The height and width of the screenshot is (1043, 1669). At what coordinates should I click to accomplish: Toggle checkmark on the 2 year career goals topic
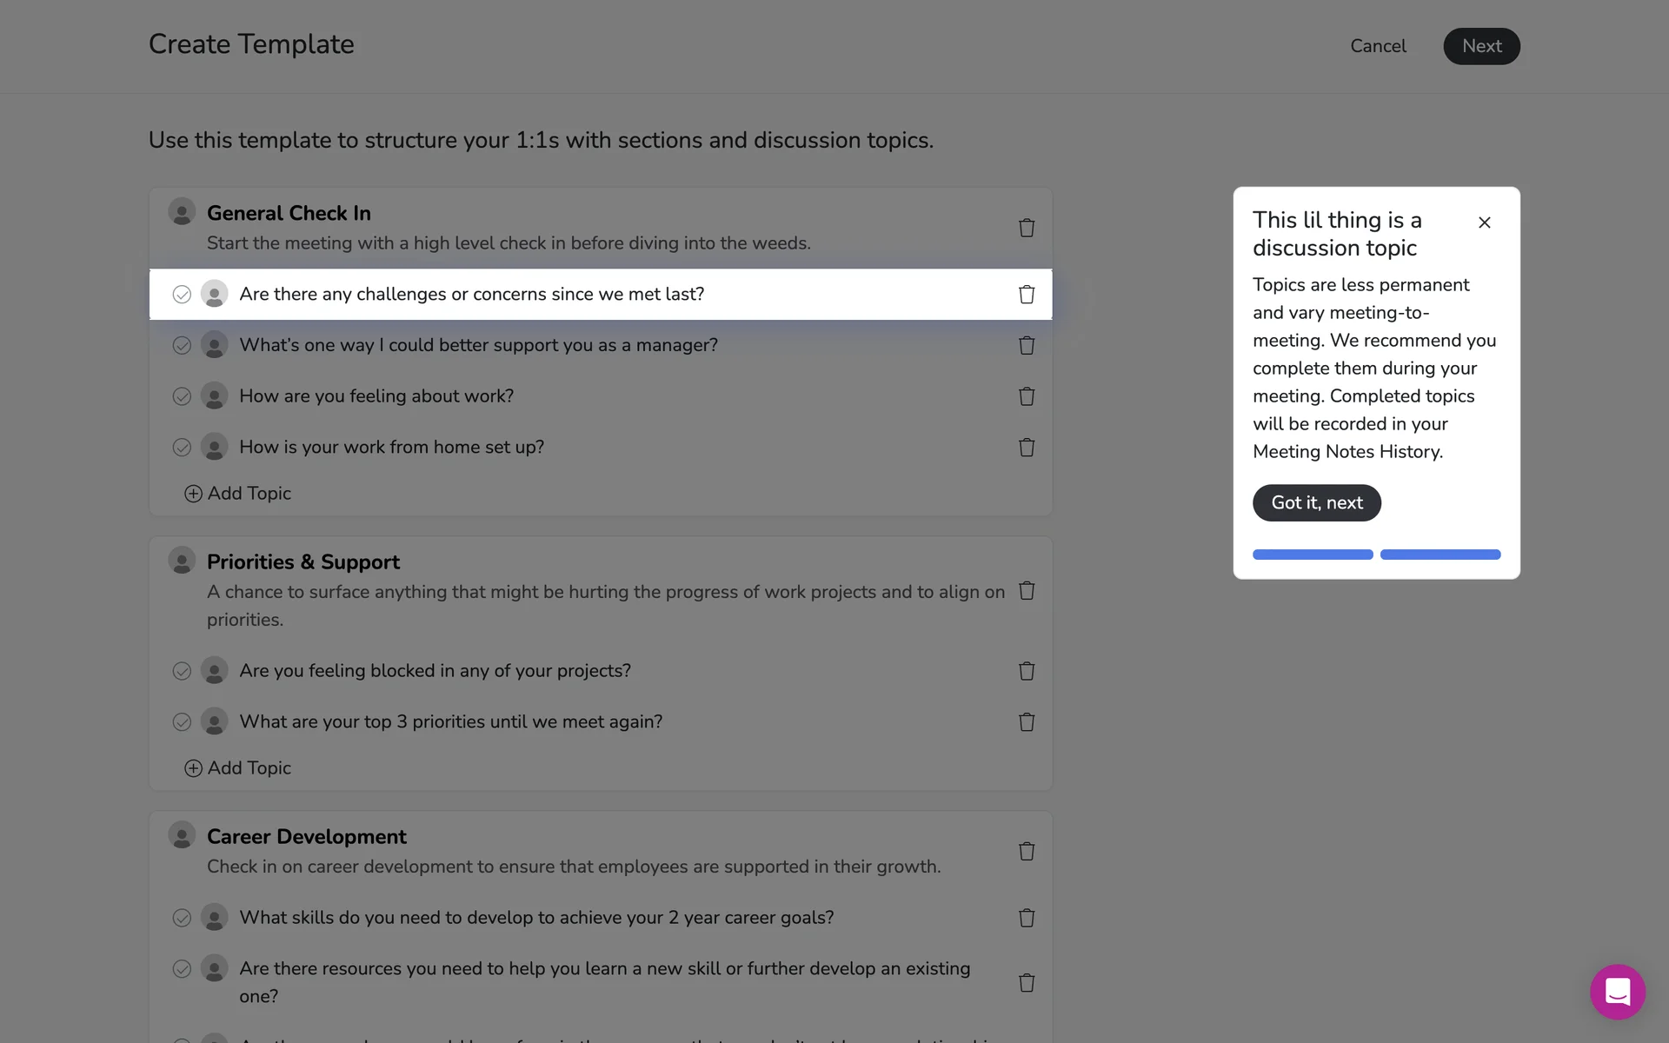[182, 918]
